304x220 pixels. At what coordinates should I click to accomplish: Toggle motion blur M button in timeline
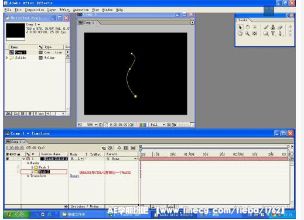click(x=133, y=148)
